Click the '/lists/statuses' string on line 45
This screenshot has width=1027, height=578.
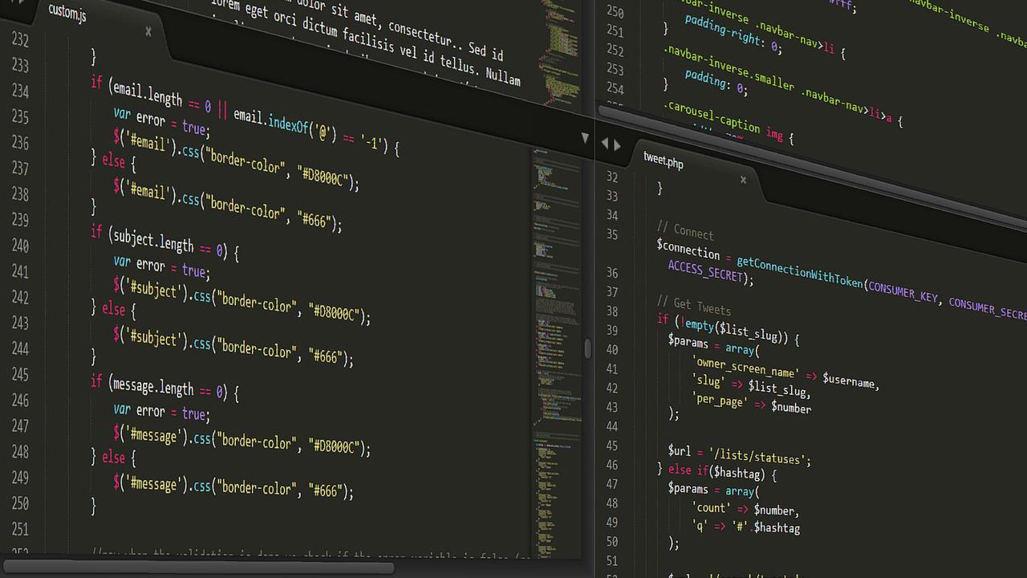(759, 458)
